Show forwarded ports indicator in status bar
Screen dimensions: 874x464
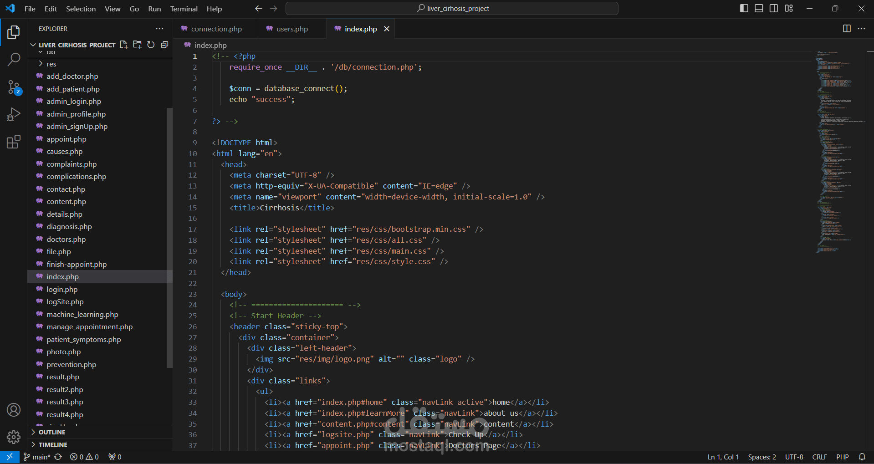[x=115, y=457]
